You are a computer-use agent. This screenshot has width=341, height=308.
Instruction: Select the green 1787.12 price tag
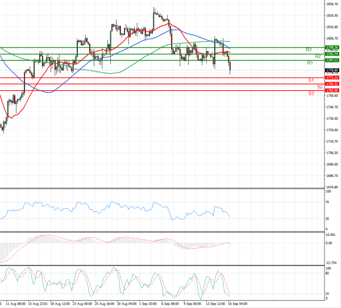(x=332, y=60)
